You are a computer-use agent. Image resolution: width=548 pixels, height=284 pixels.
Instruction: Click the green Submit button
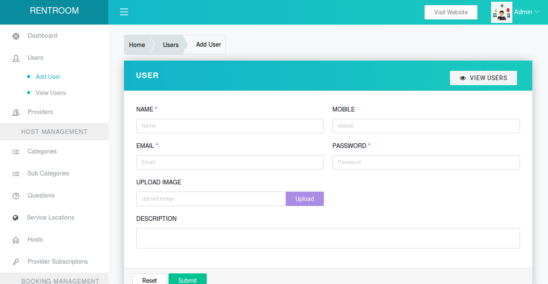pyautogui.click(x=188, y=279)
